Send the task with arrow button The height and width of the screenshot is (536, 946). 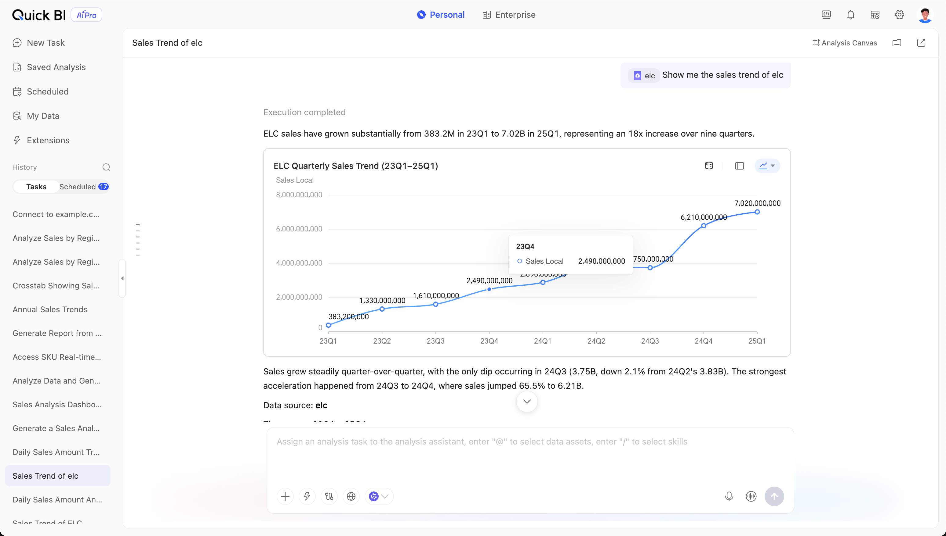tap(774, 496)
